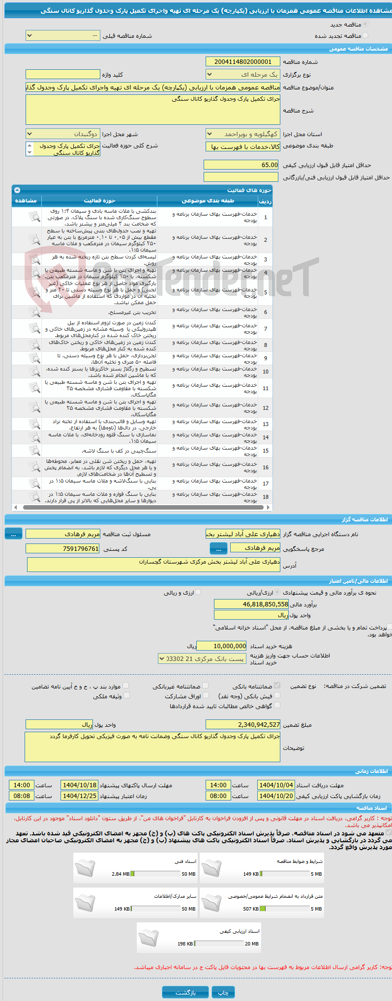Click the کد پستی field

pyautogui.click(x=63, y=549)
